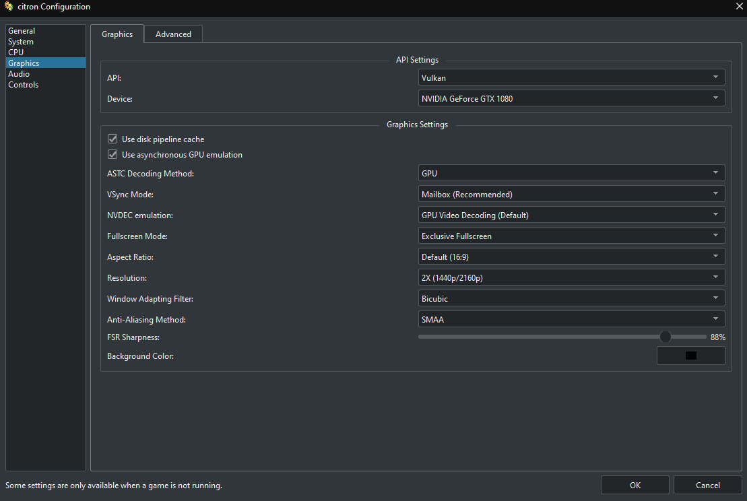Screen dimensions: 747x501
Task: Click the Graphics Settings group title
Action: (x=418, y=125)
